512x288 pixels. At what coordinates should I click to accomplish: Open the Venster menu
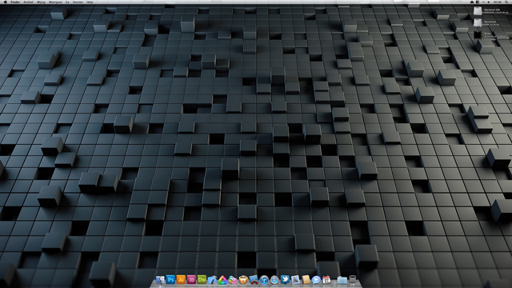(78, 2)
